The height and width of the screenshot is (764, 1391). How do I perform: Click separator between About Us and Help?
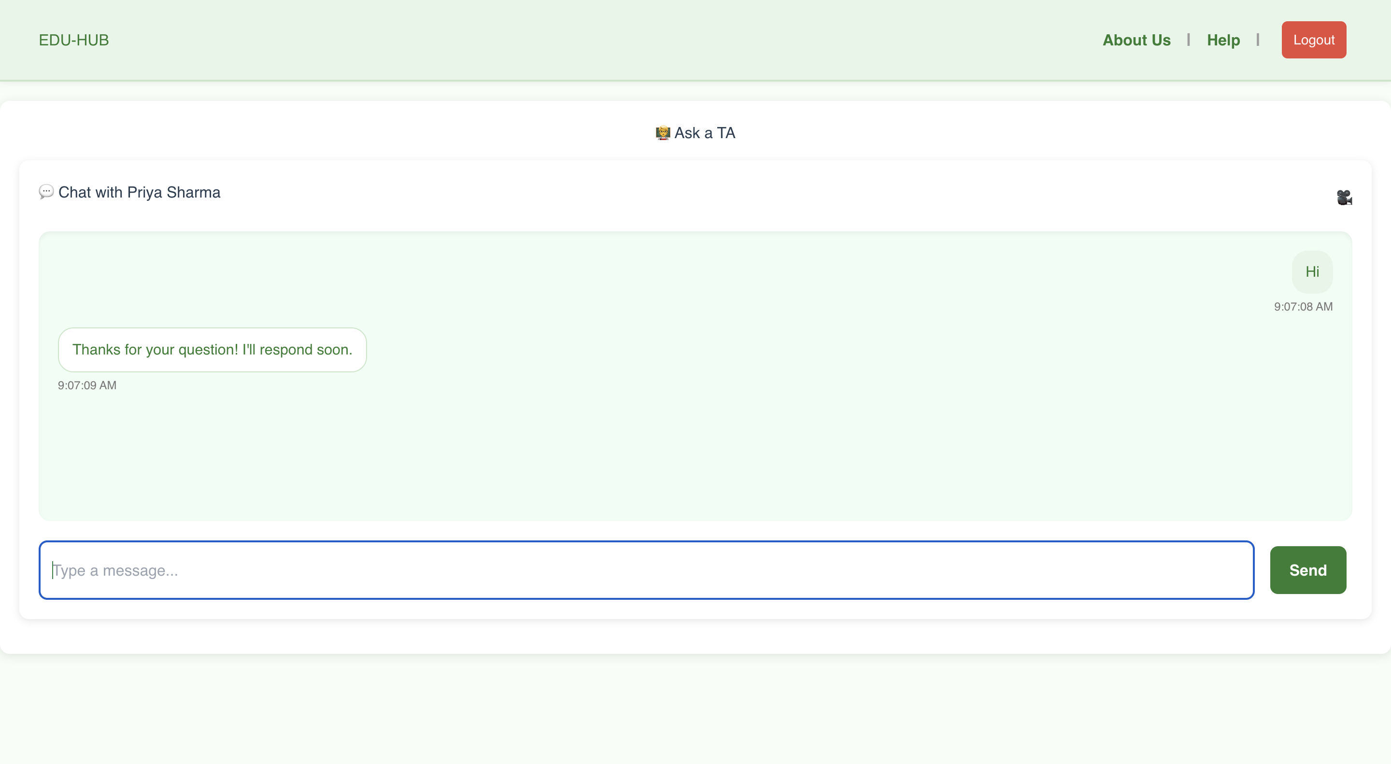click(x=1189, y=40)
